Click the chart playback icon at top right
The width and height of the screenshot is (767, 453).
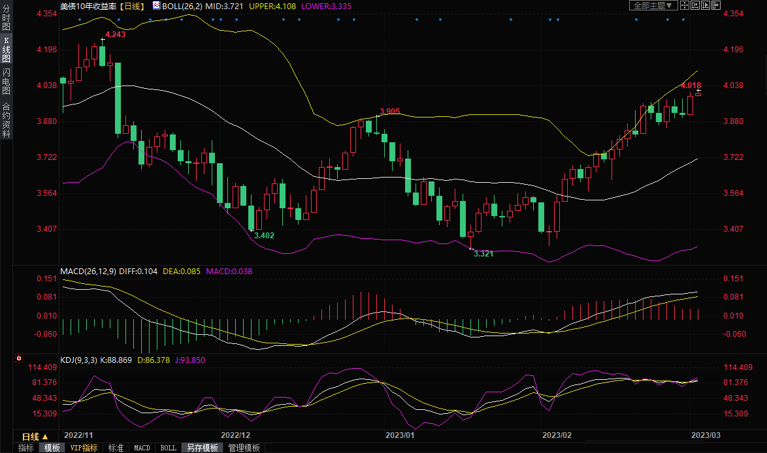pyautogui.click(x=705, y=5)
